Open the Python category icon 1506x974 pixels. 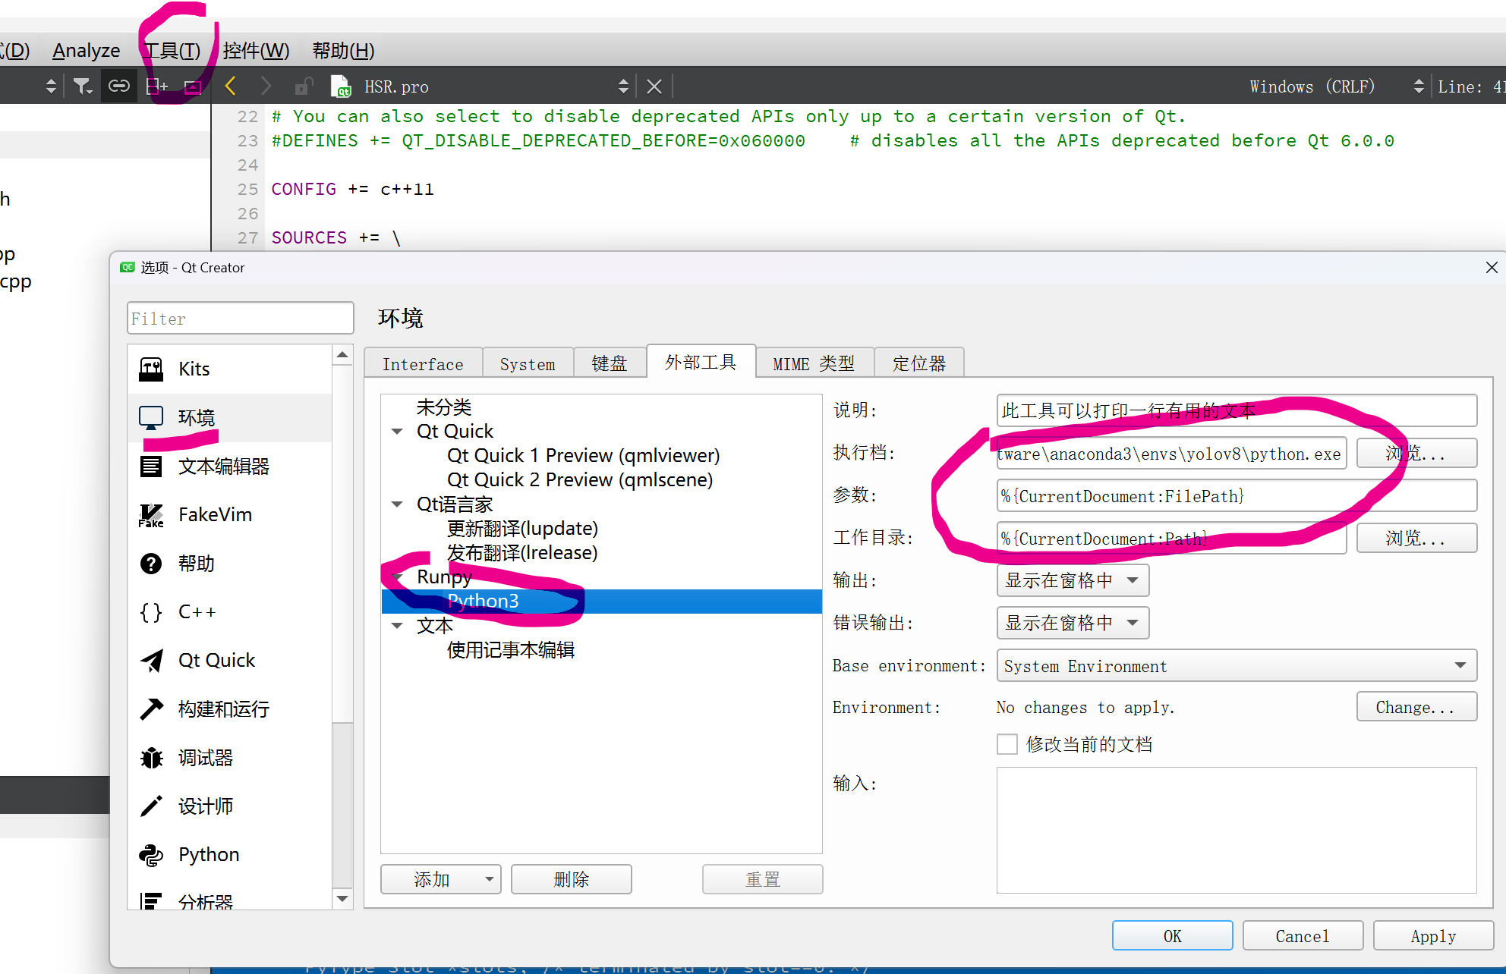coord(151,855)
